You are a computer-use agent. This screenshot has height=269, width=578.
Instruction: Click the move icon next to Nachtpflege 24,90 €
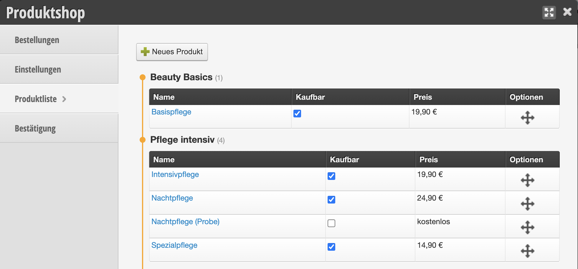[527, 204]
